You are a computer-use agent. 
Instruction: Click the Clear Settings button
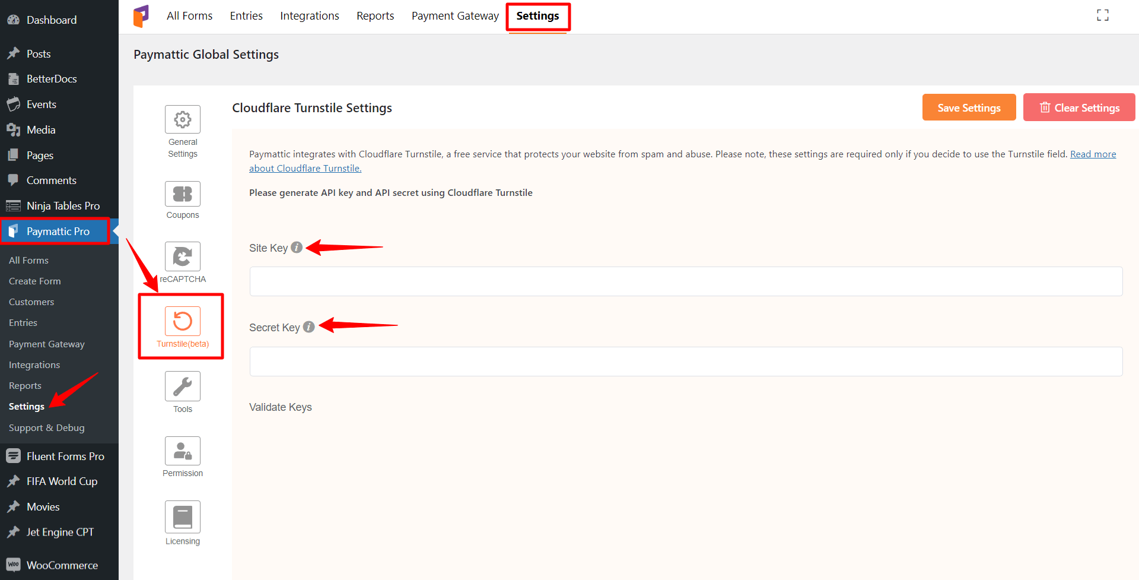coord(1079,107)
